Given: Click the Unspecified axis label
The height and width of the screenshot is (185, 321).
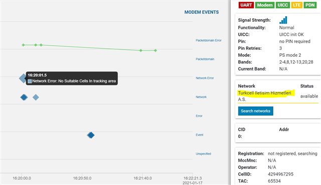Looking at the screenshot, I should 203,154.
